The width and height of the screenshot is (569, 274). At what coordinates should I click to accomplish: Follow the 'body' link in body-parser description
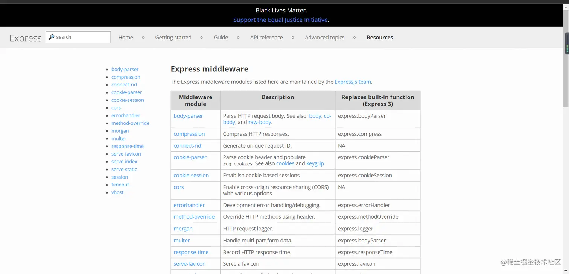[315, 116]
